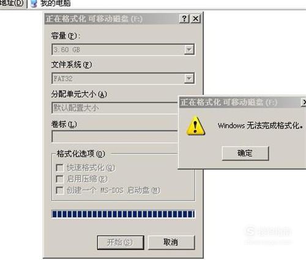This screenshot has width=306, height=260.
Task: Open the FAT32 file system dropdown arrow
Action: (189, 78)
